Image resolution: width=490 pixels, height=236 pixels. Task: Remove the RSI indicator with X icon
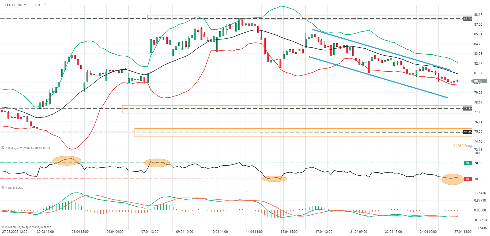pyautogui.click(x=6, y=188)
